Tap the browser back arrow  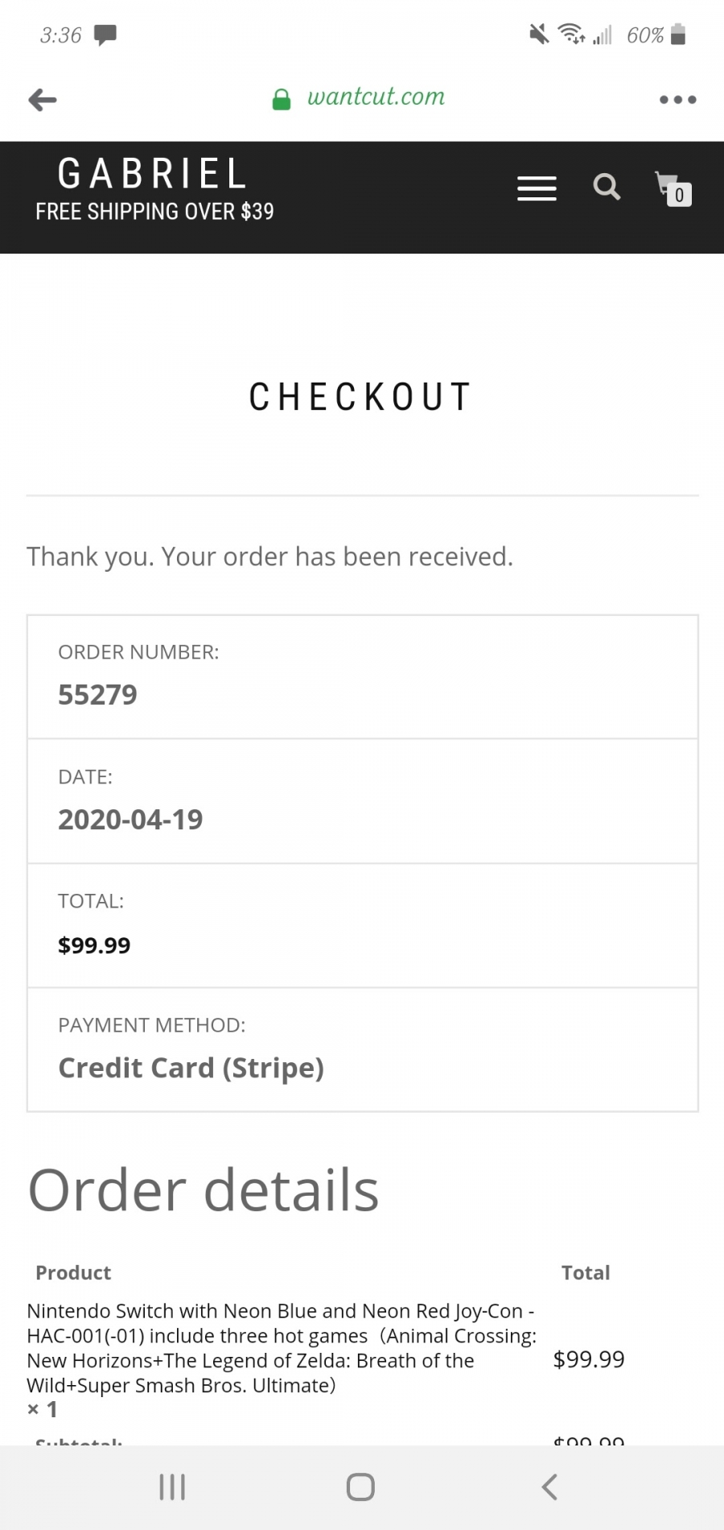pyautogui.click(x=43, y=100)
